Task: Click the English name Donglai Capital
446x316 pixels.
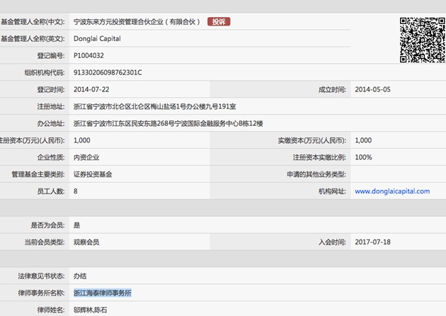Action: click(x=98, y=38)
